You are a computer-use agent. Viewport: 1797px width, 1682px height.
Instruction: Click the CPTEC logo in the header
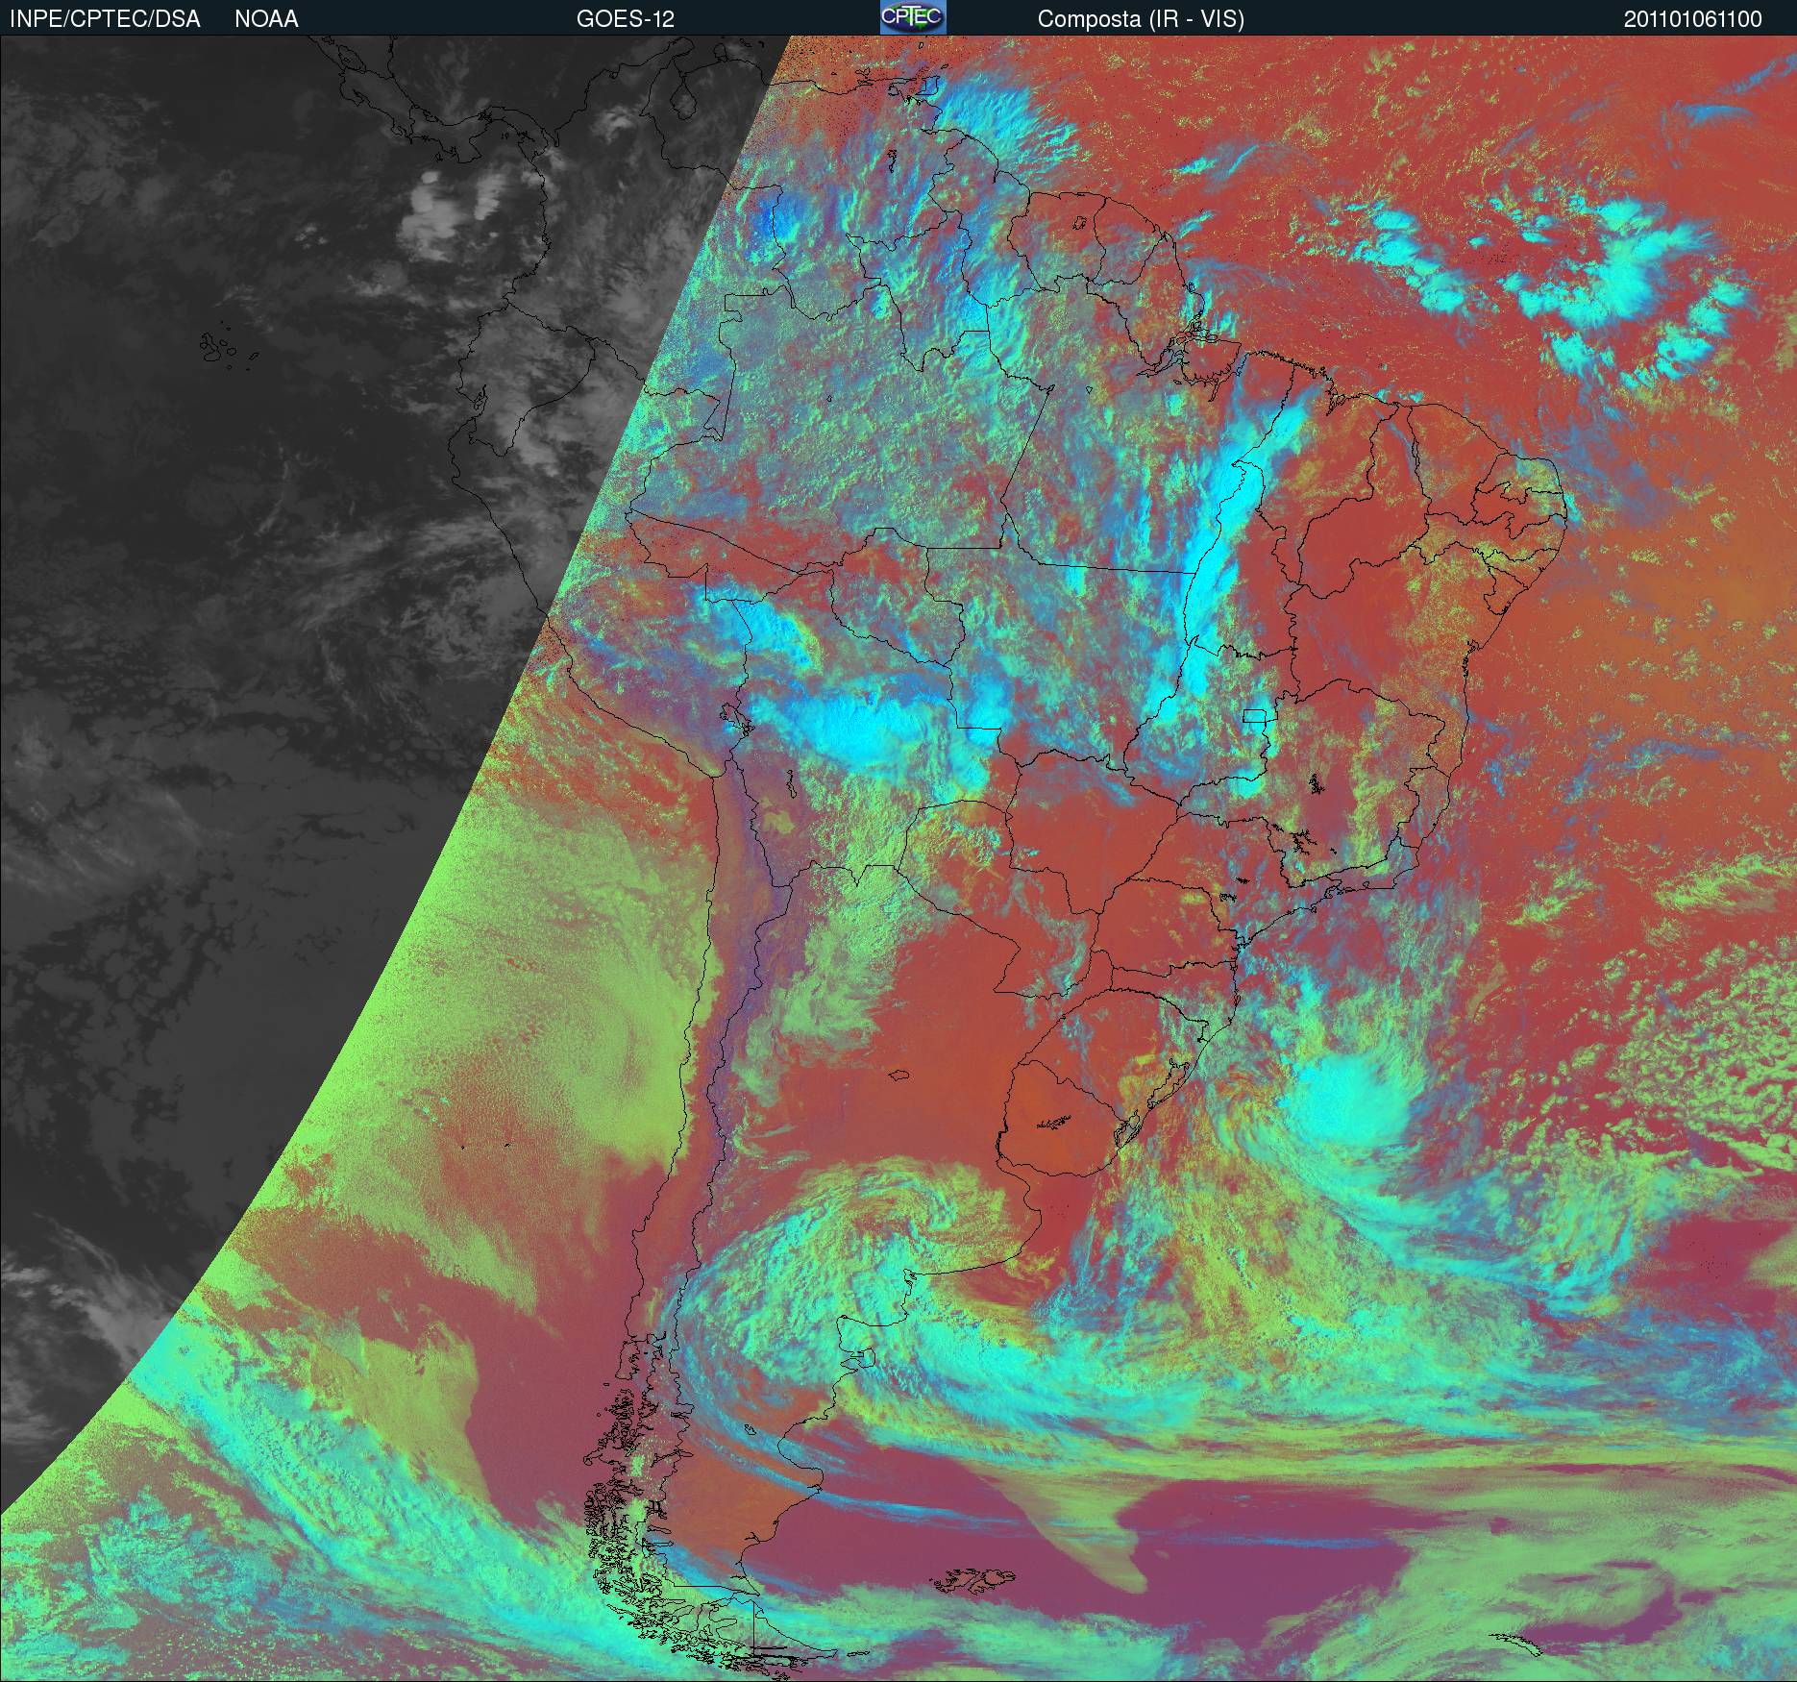coord(913,17)
